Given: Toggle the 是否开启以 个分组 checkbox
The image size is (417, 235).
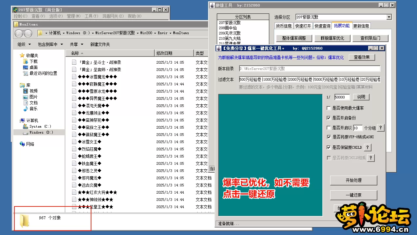Looking at the screenshot, I should pos(329,128).
